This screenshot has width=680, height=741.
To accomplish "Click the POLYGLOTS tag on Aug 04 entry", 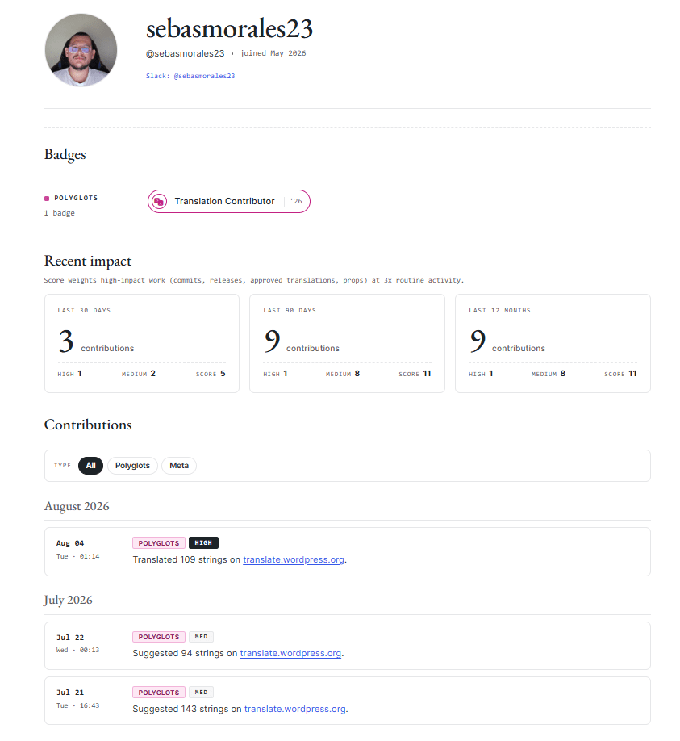I will point(159,543).
